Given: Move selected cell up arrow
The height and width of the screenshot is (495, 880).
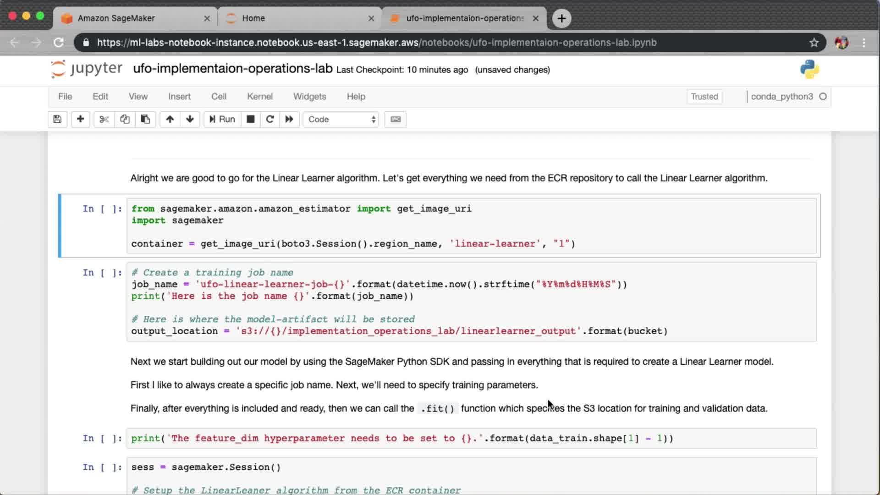Looking at the screenshot, I should pyautogui.click(x=170, y=119).
